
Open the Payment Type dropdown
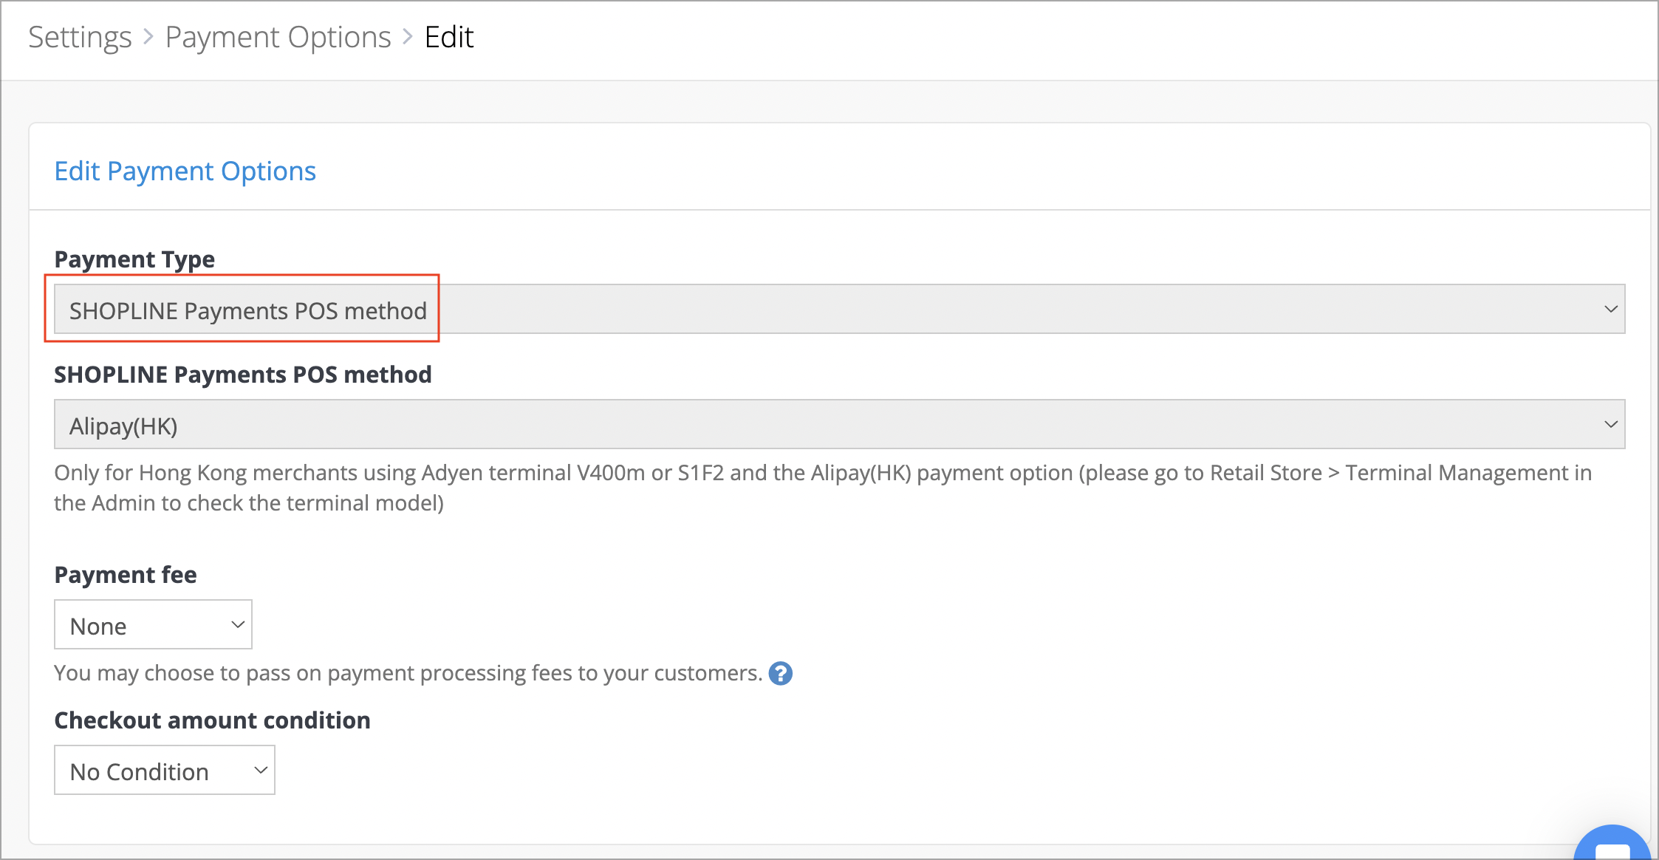tap(813, 309)
